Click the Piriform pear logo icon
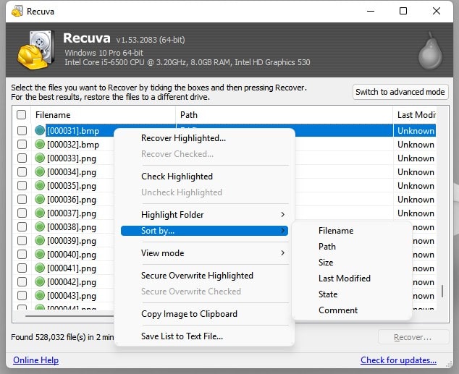The width and height of the screenshot is (459, 374). pyautogui.click(x=430, y=51)
